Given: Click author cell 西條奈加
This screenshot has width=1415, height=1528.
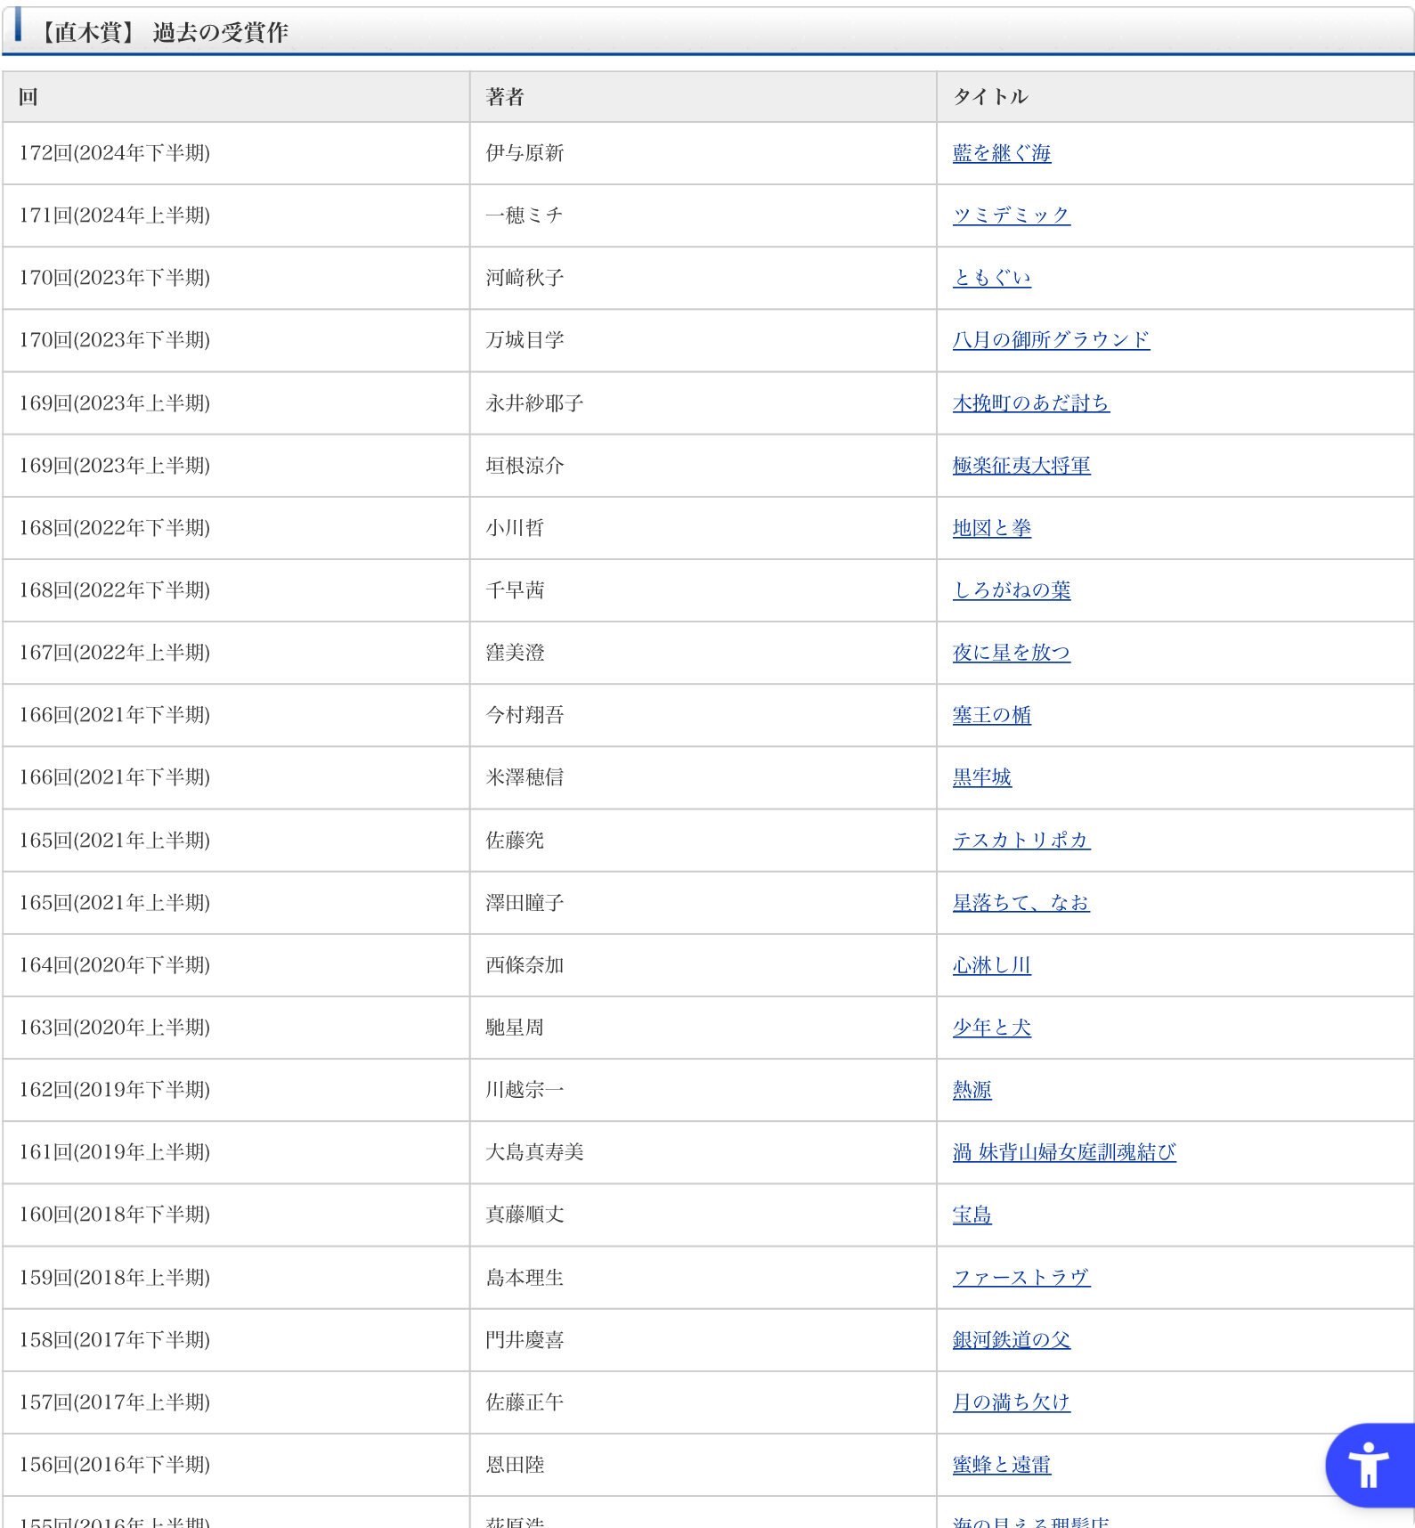Looking at the screenshot, I should point(703,965).
